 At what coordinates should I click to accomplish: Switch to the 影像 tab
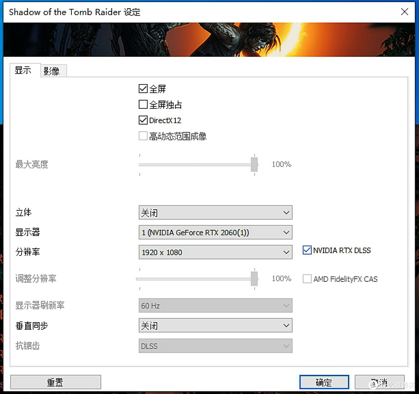54,71
